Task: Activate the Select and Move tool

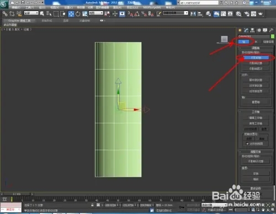Action: pyautogui.click(x=71, y=14)
